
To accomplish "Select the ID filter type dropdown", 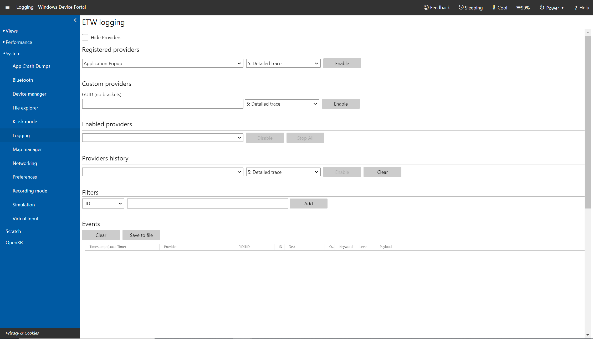I will pos(104,204).
